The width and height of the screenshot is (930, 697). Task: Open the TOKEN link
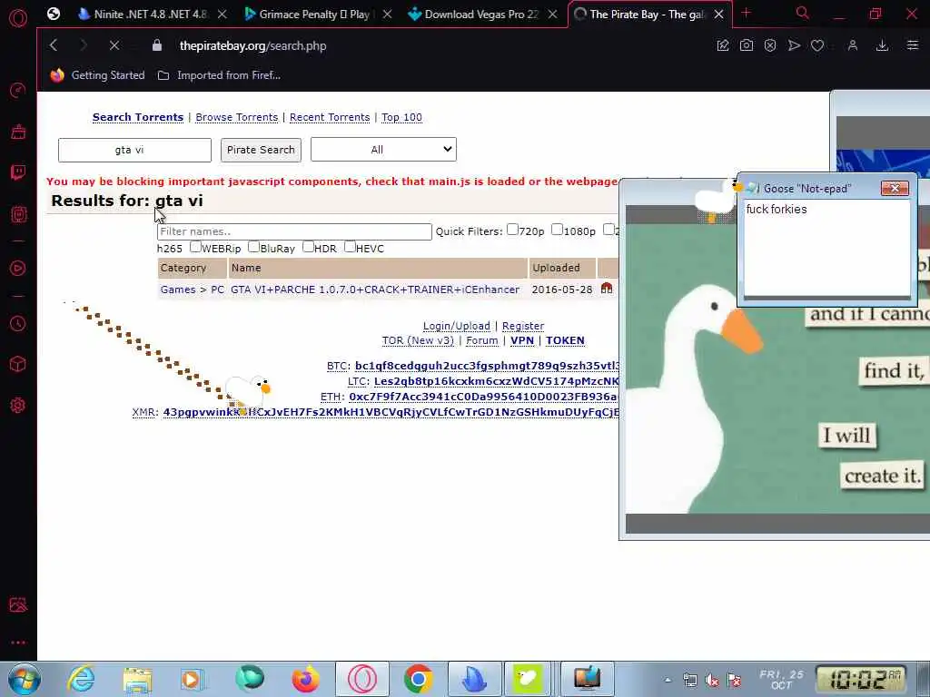pyautogui.click(x=565, y=340)
